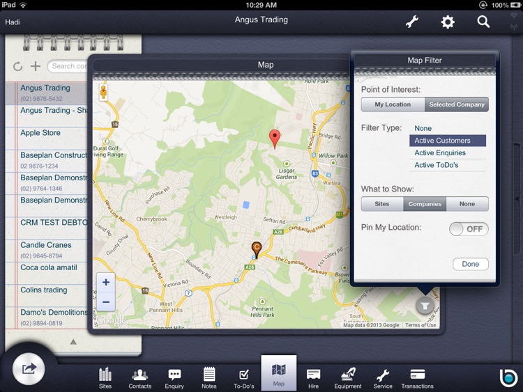The width and height of the screenshot is (523, 392).
Task: Open Transactions from bottom bar
Action: point(417,378)
